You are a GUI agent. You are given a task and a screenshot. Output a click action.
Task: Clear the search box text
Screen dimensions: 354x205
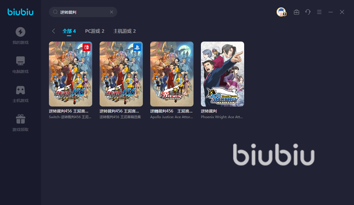point(112,12)
